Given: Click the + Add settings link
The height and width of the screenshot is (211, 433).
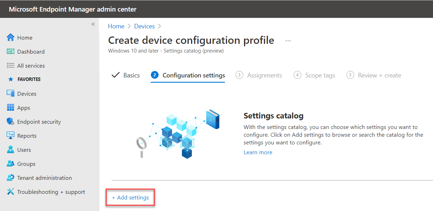Looking at the screenshot, I should (130, 198).
